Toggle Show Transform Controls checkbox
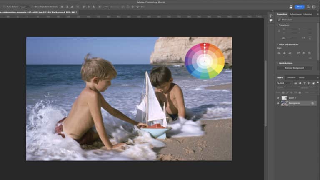This screenshot has width=320, height=180. point(33,7)
